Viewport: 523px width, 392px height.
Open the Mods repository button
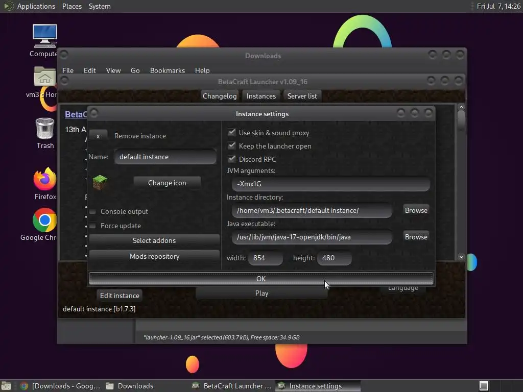pos(154,256)
